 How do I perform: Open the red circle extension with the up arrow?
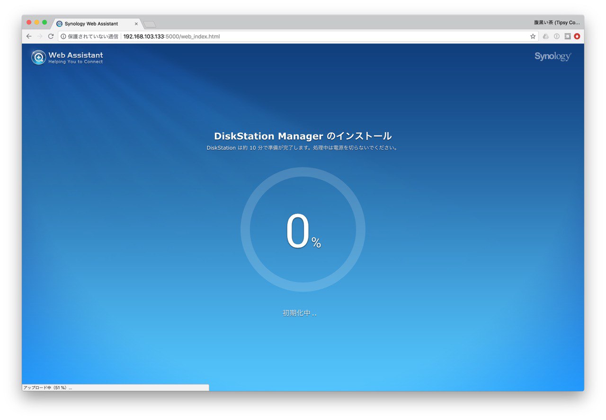tap(577, 36)
